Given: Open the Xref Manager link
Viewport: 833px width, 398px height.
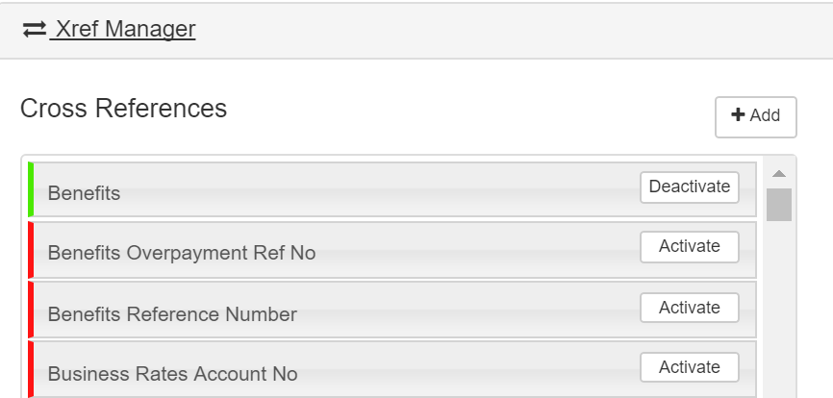Looking at the screenshot, I should point(124,30).
